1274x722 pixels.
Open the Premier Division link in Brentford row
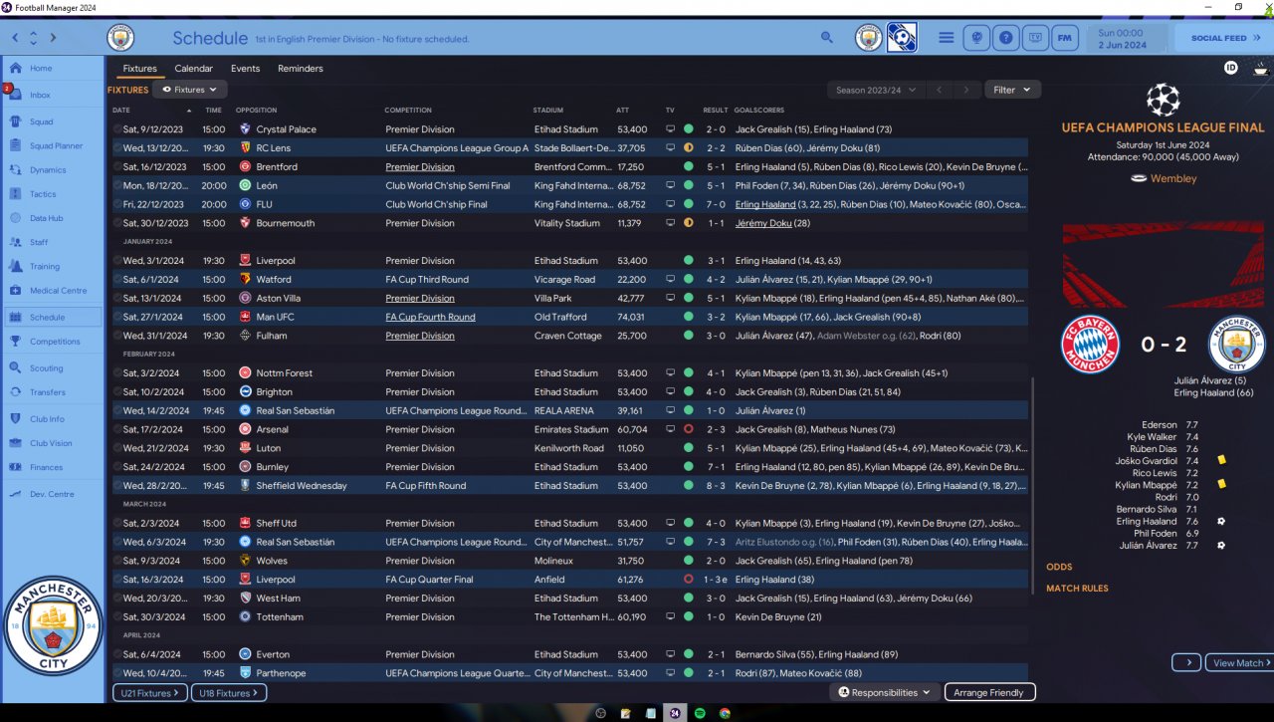coord(420,167)
